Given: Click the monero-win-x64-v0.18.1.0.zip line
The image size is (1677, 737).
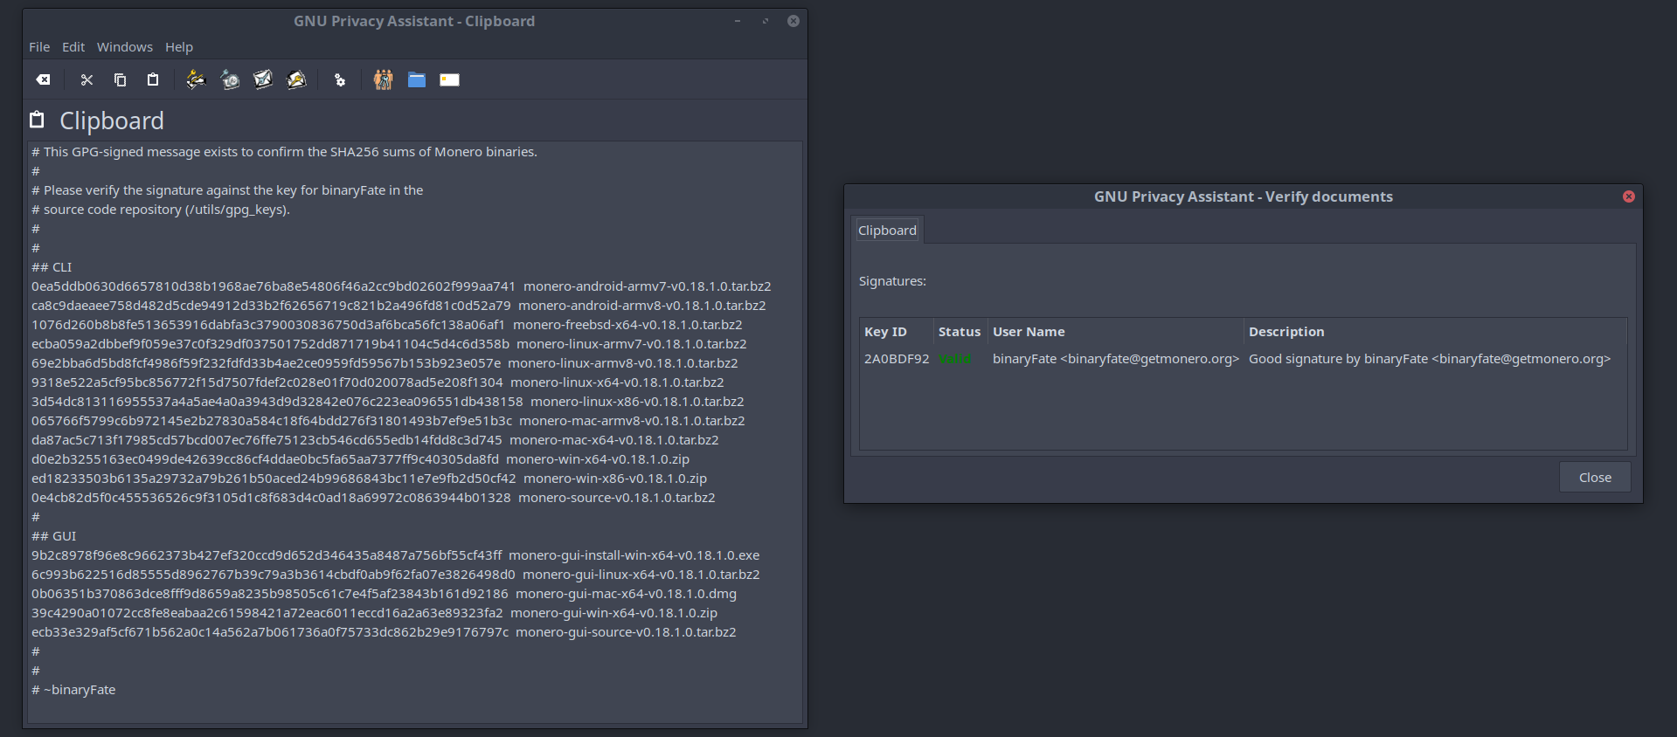Looking at the screenshot, I should 361,459.
